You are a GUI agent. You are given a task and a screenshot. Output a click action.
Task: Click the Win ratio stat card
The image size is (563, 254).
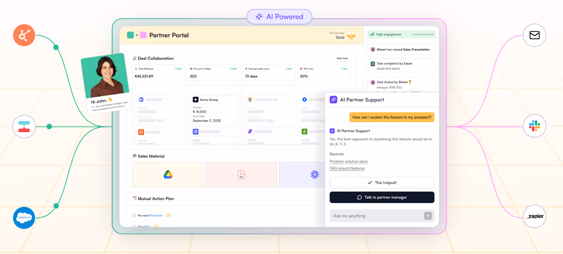coord(324,73)
